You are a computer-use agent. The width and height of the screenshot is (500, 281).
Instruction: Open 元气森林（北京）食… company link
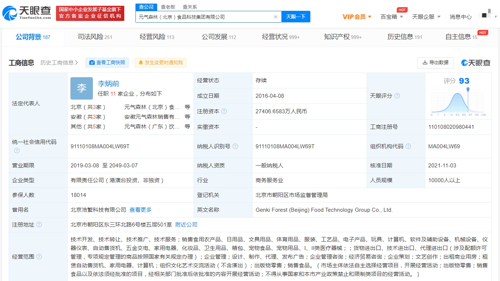tap(152, 107)
